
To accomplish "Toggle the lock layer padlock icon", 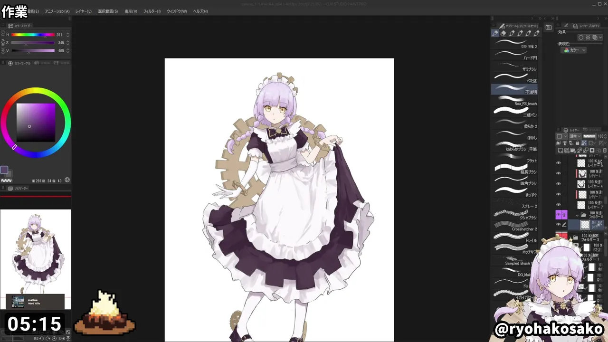I will pyautogui.click(x=578, y=142).
